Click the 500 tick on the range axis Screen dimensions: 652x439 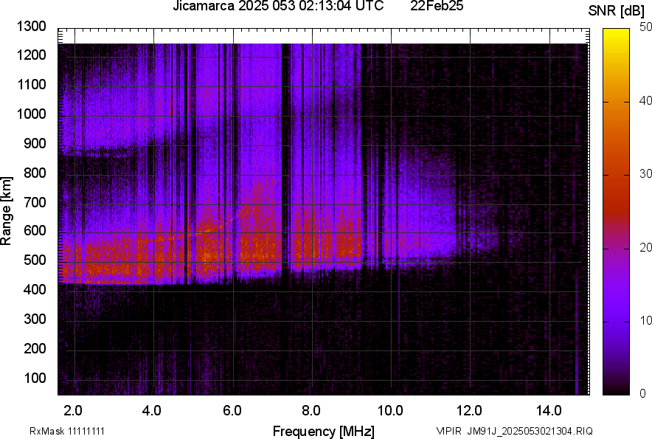[37, 260]
